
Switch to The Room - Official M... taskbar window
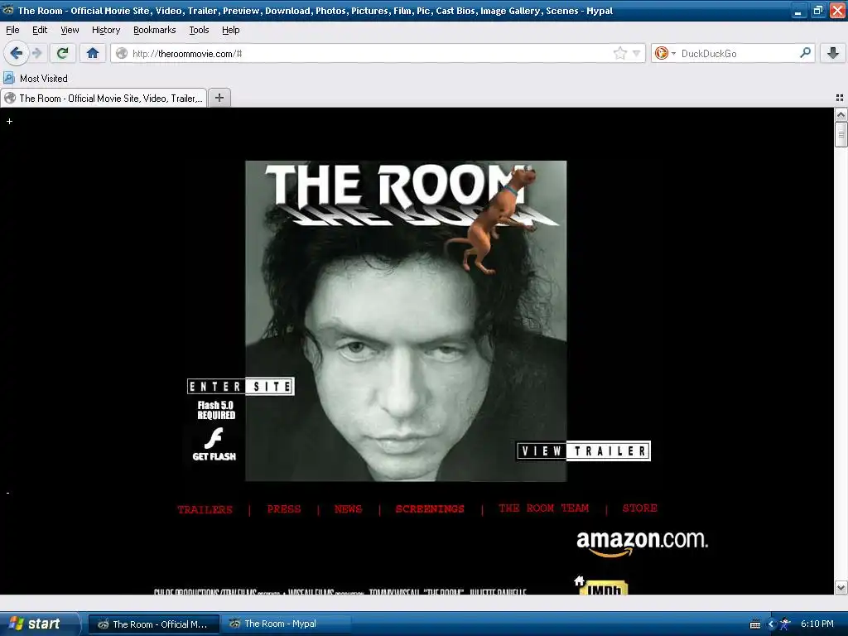point(153,624)
